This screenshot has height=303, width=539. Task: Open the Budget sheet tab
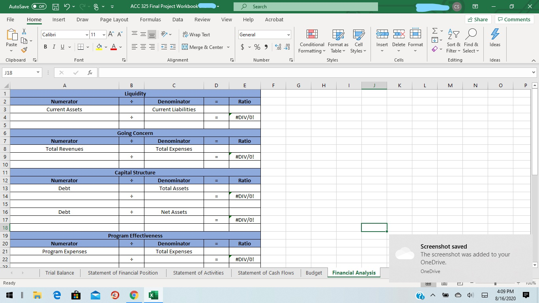point(313,273)
